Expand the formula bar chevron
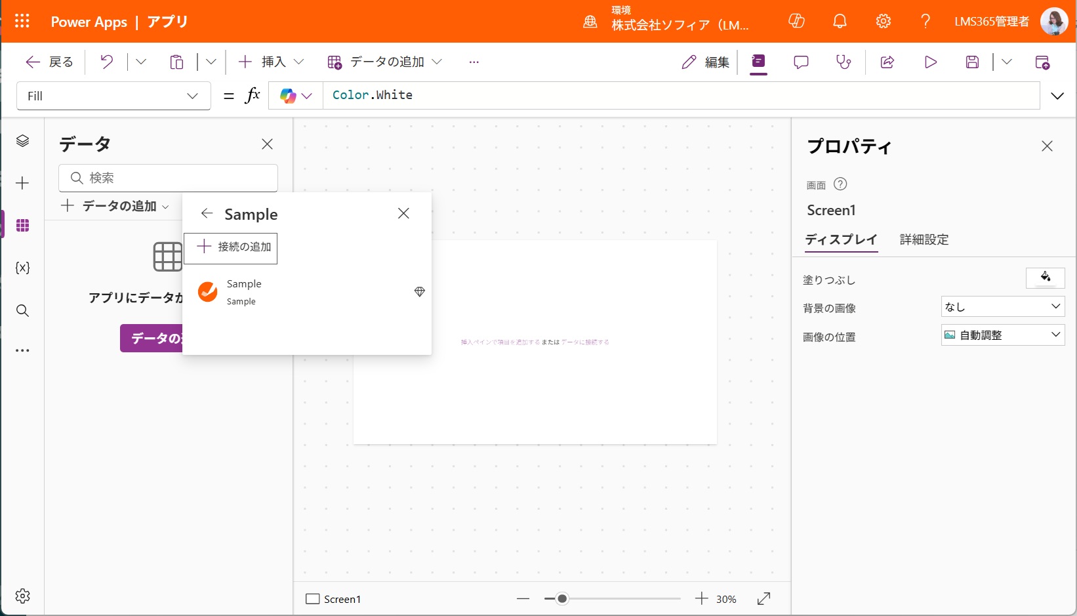 (1057, 96)
